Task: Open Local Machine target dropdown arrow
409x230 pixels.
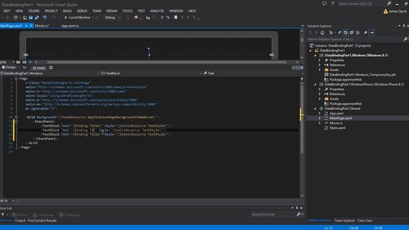Action: click(92, 17)
